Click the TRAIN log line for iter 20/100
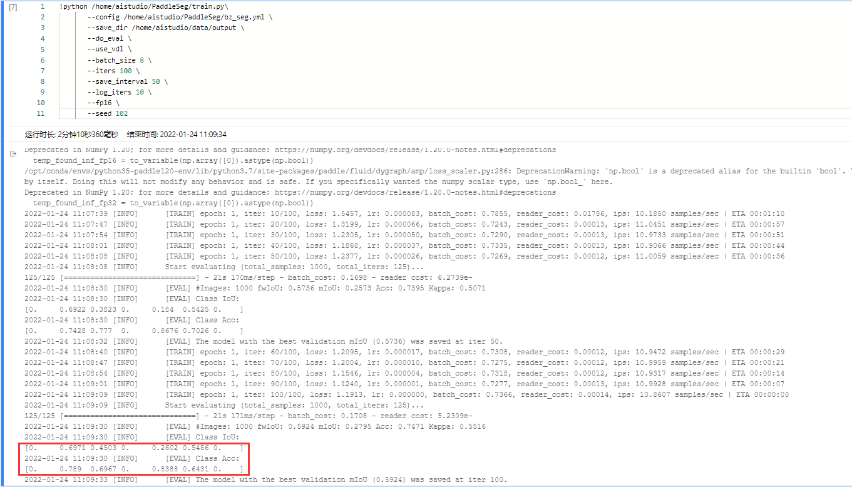Viewport: 852px width, 487px height. [x=404, y=224]
